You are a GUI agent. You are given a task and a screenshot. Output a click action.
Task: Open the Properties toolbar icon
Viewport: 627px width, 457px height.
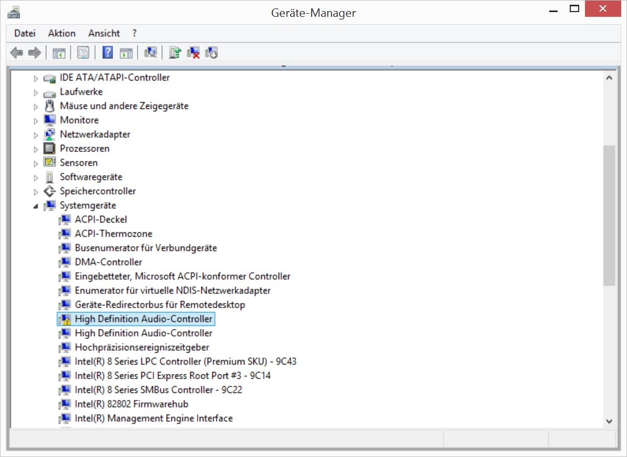tap(83, 53)
